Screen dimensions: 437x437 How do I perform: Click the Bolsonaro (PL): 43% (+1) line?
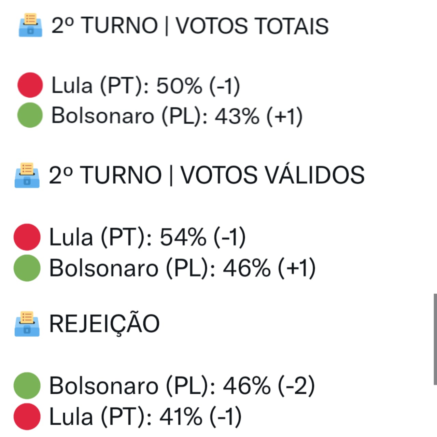pyautogui.click(x=177, y=116)
